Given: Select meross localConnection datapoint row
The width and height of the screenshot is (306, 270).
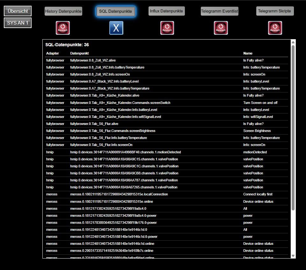Looking at the screenshot, I should pyautogui.click(x=166, y=194).
